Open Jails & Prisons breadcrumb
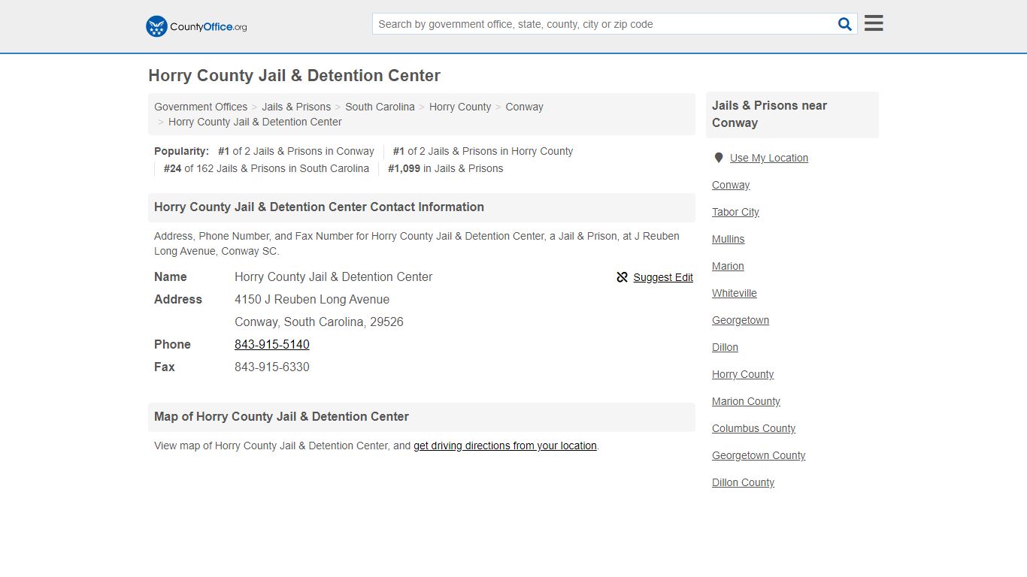This screenshot has height=577, width=1027. point(296,107)
